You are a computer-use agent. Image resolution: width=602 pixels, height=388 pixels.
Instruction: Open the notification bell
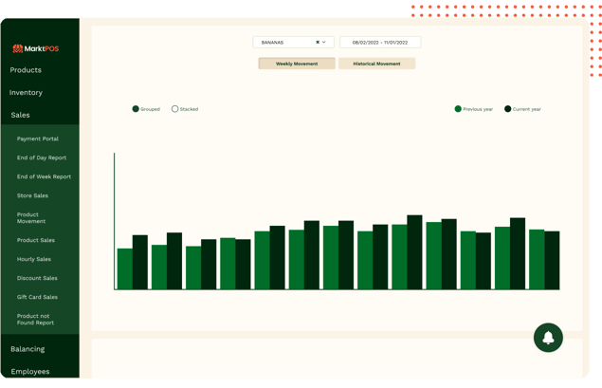click(x=548, y=338)
